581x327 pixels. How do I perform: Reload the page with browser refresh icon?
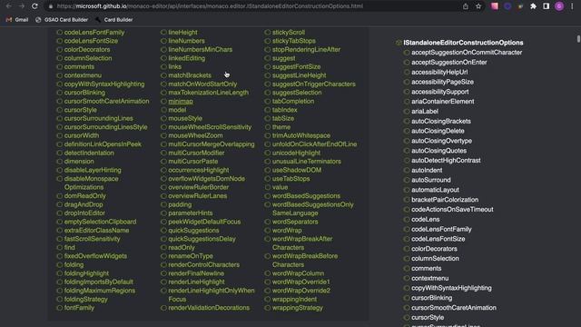click(34, 6)
